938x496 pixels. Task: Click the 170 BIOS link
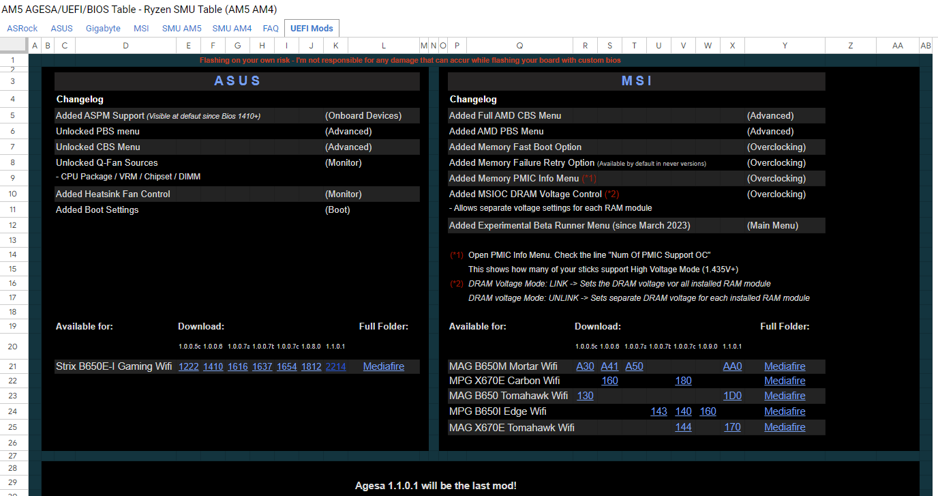pos(732,427)
